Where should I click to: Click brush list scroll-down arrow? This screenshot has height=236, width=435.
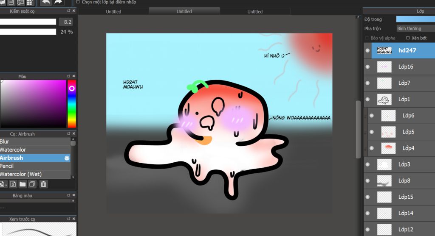click(73, 177)
